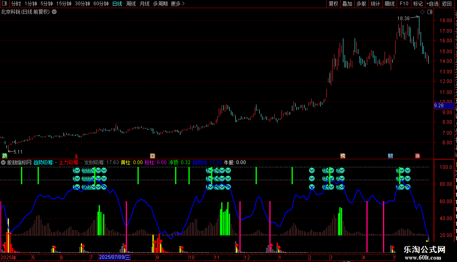Select the 5分钟 period
This screenshot has height=262, width=457.
point(47,4)
